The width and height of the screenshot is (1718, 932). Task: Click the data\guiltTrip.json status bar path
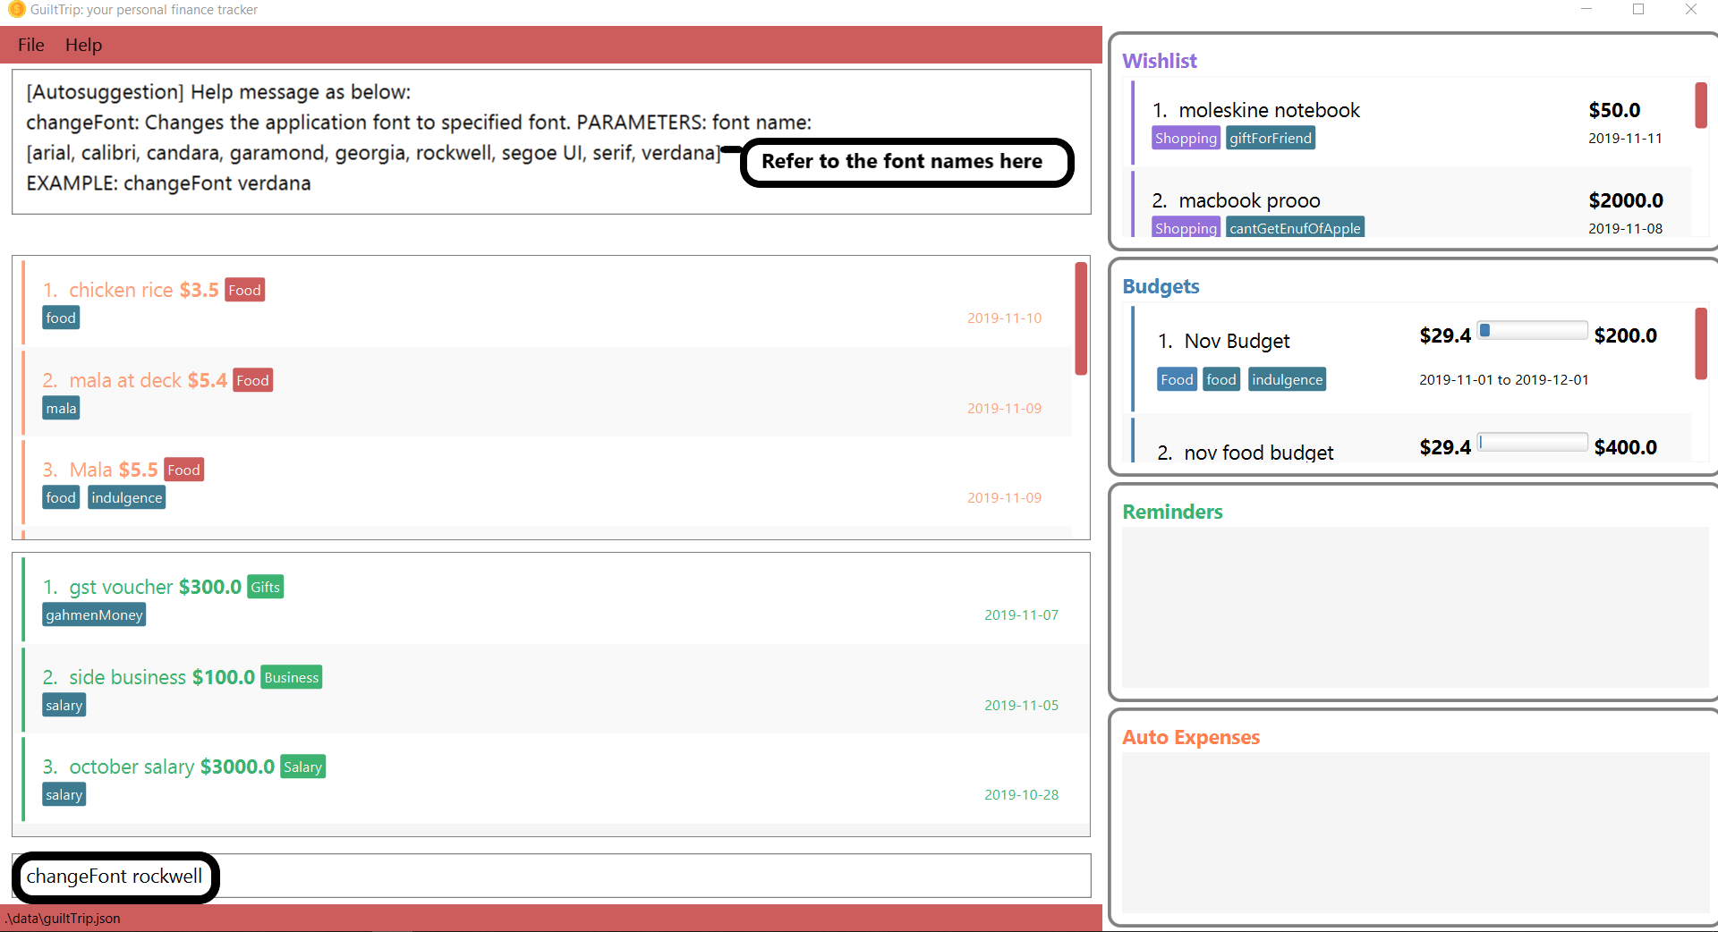(63, 918)
